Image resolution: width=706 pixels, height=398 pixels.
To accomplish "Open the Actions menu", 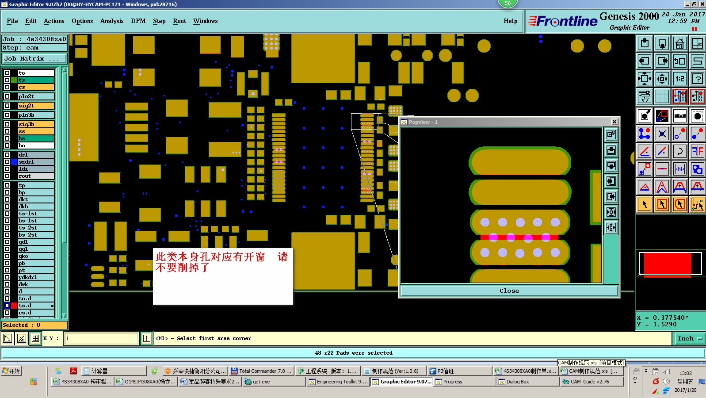I will (54, 21).
